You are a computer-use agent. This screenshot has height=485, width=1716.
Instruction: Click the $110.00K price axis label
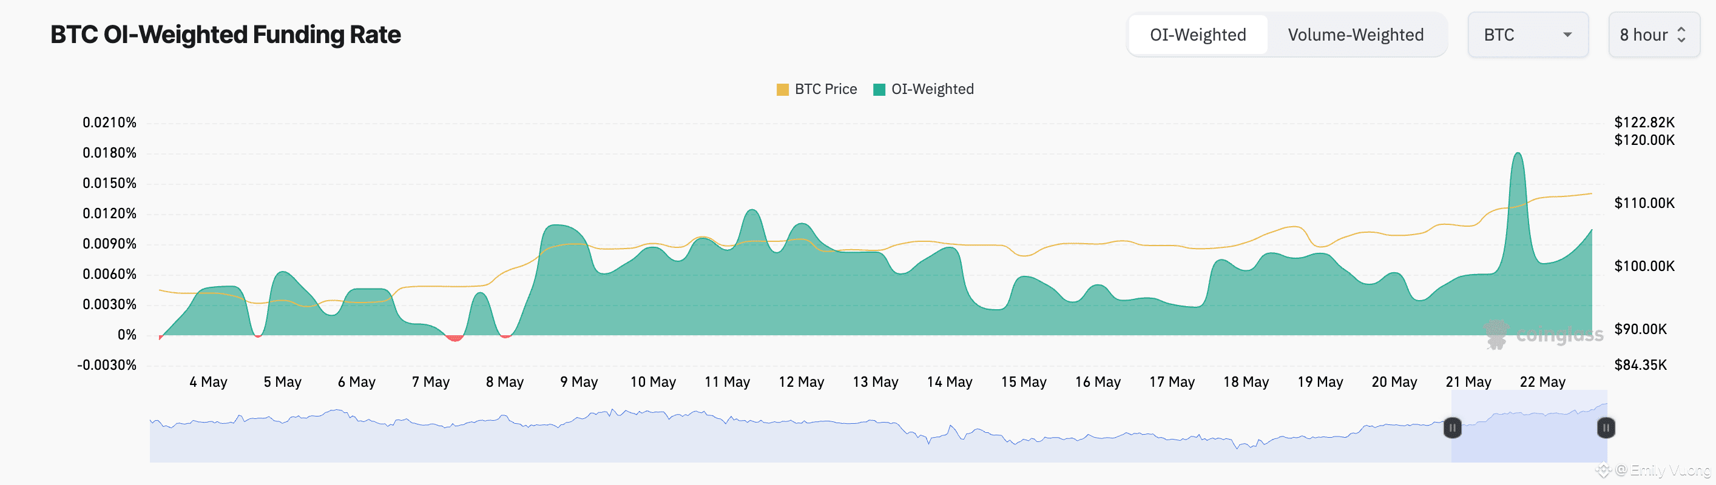point(1643,203)
